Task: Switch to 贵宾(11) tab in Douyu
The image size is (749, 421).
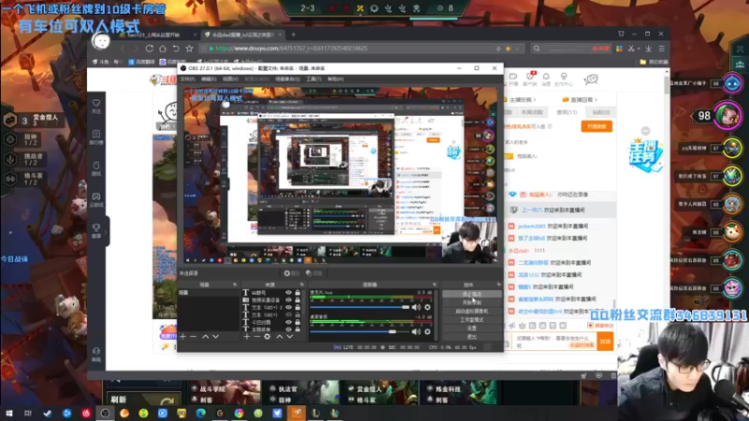Action: (x=567, y=112)
